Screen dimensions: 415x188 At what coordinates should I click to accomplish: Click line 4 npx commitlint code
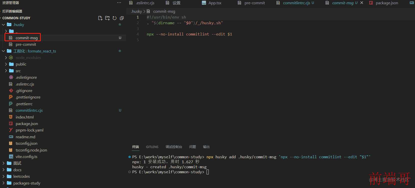point(189,34)
